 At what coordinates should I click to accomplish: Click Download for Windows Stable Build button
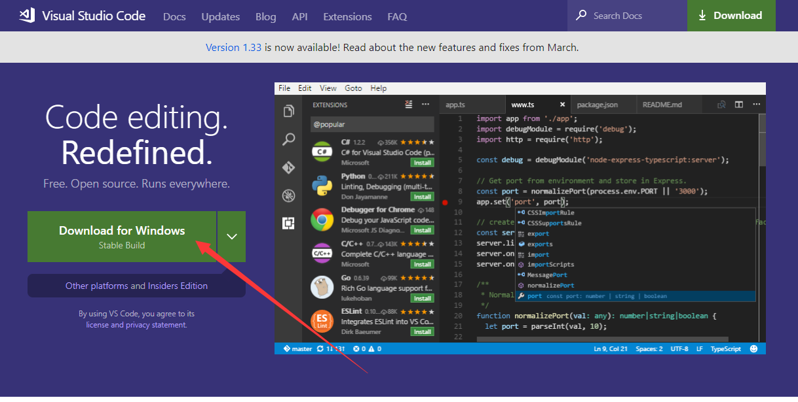click(122, 237)
